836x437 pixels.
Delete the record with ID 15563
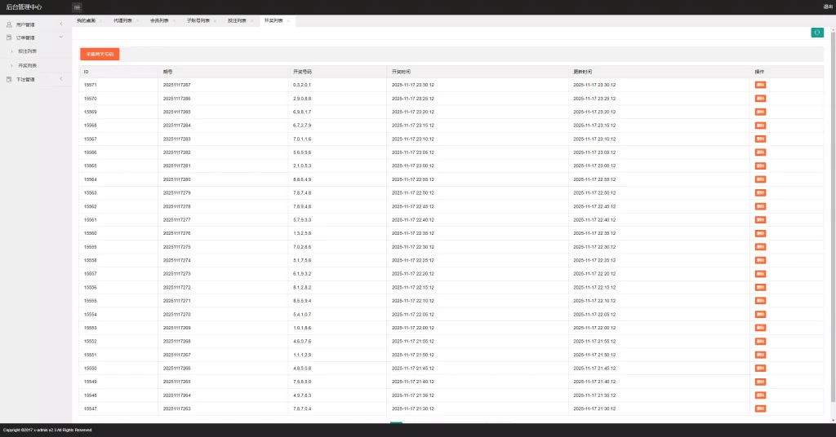pyautogui.click(x=760, y=192)
